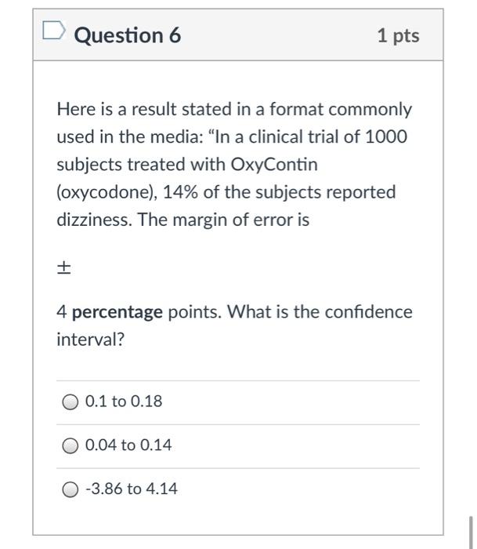
Task: Click the '0.04 to 0.14' answer label
Action: (128, 445)
